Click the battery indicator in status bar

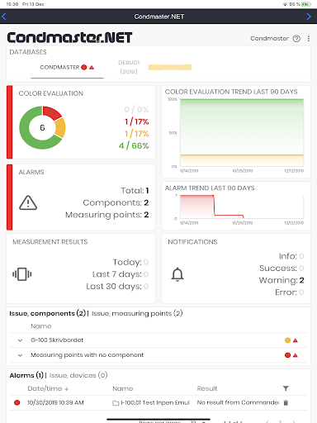[305, 4]
